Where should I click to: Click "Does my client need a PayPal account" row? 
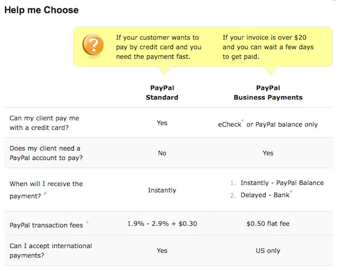[x=45, y=153]
